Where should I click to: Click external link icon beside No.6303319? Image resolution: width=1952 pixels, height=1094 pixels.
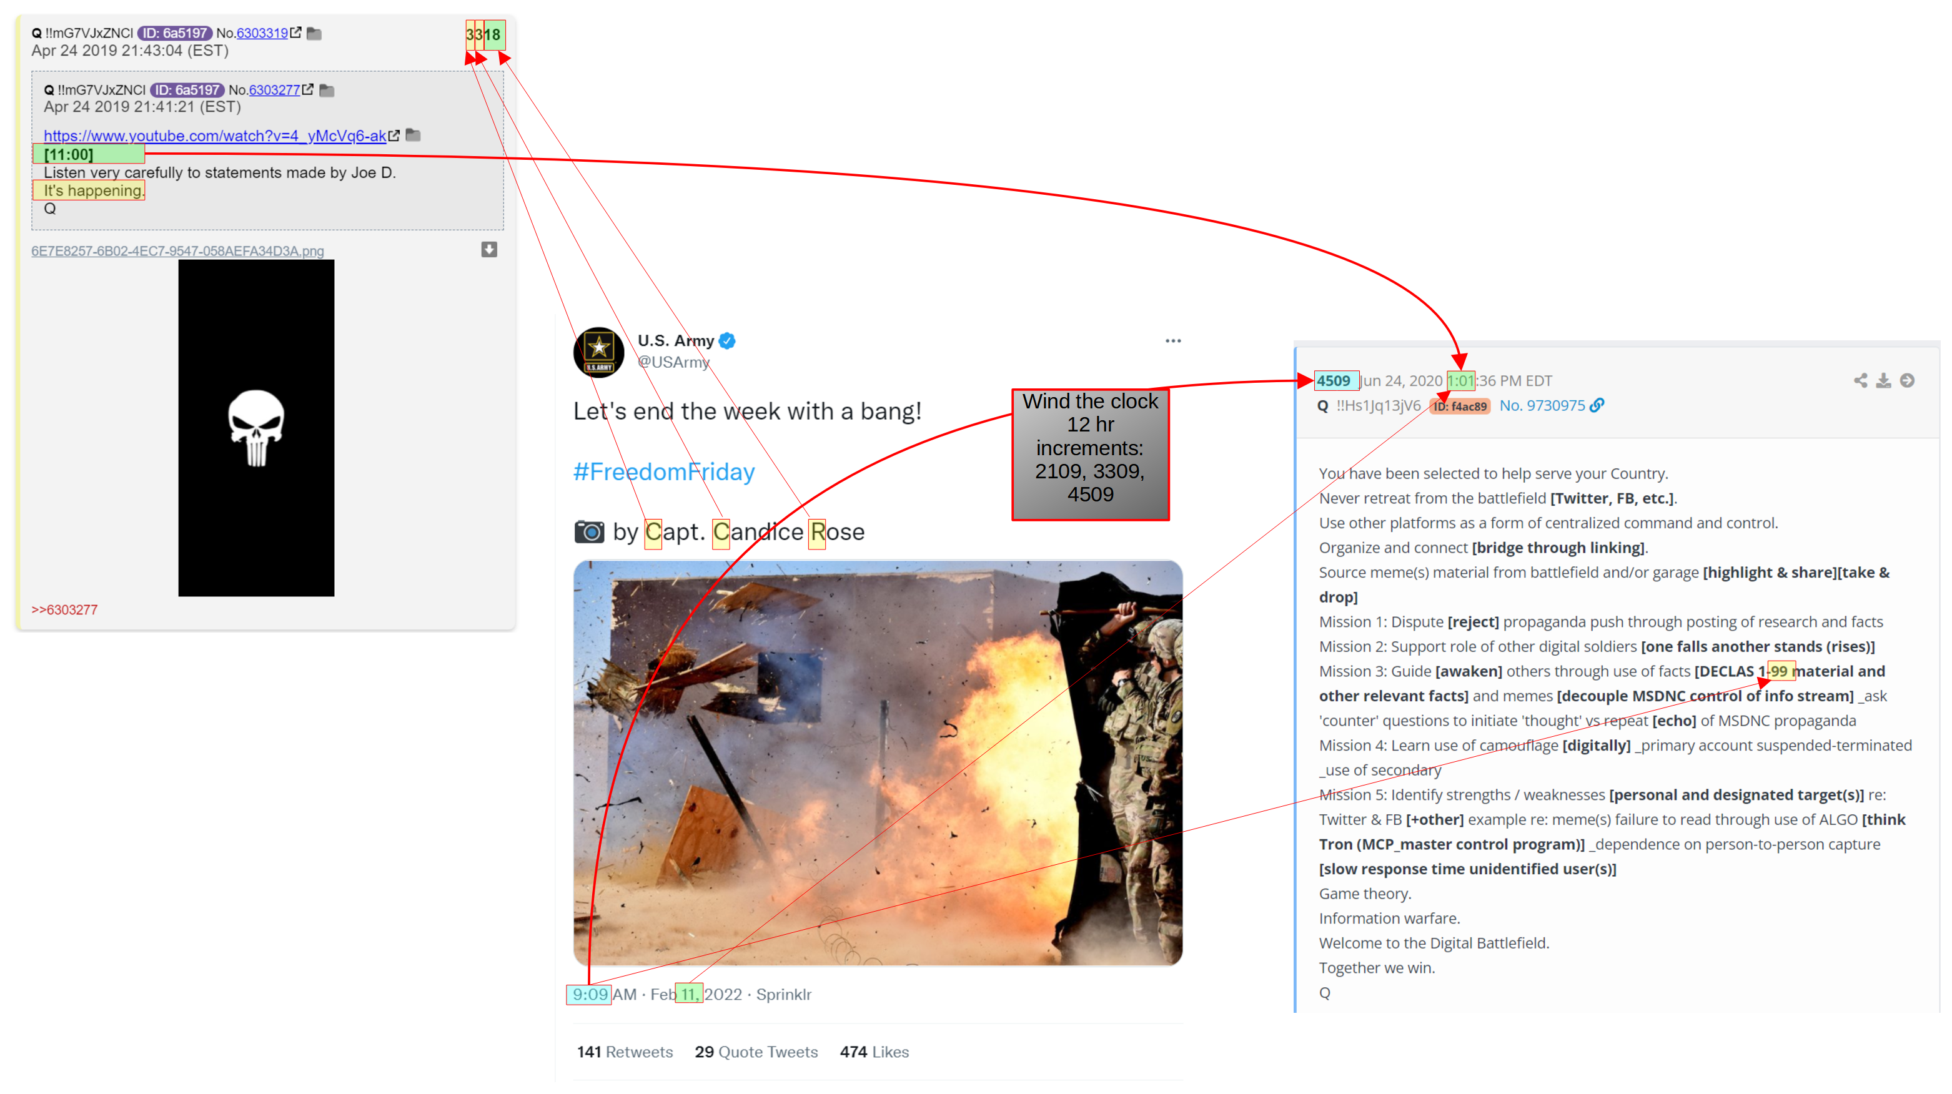[295, 32]
